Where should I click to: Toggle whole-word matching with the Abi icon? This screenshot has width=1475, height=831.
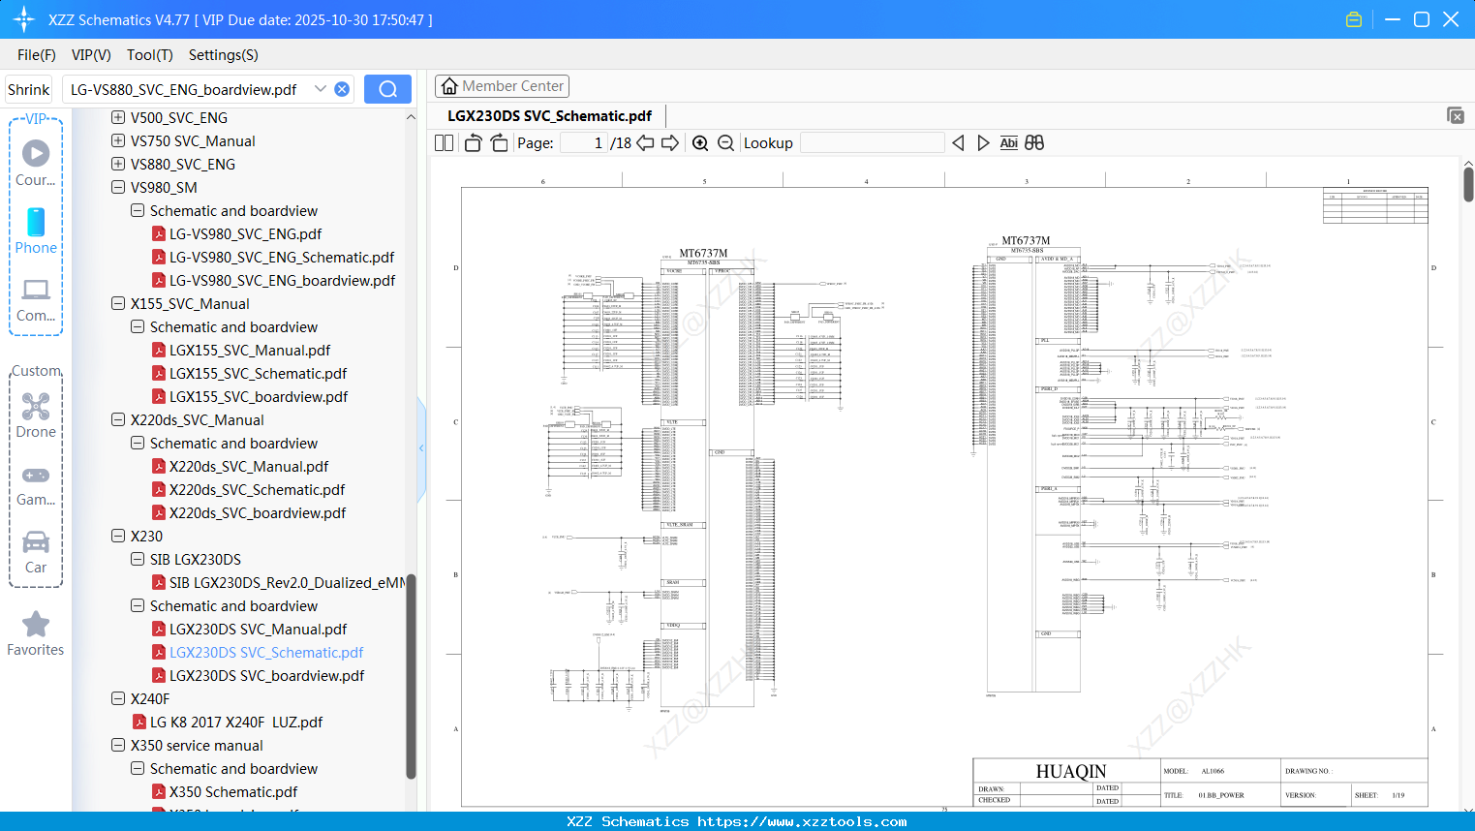1008,142
